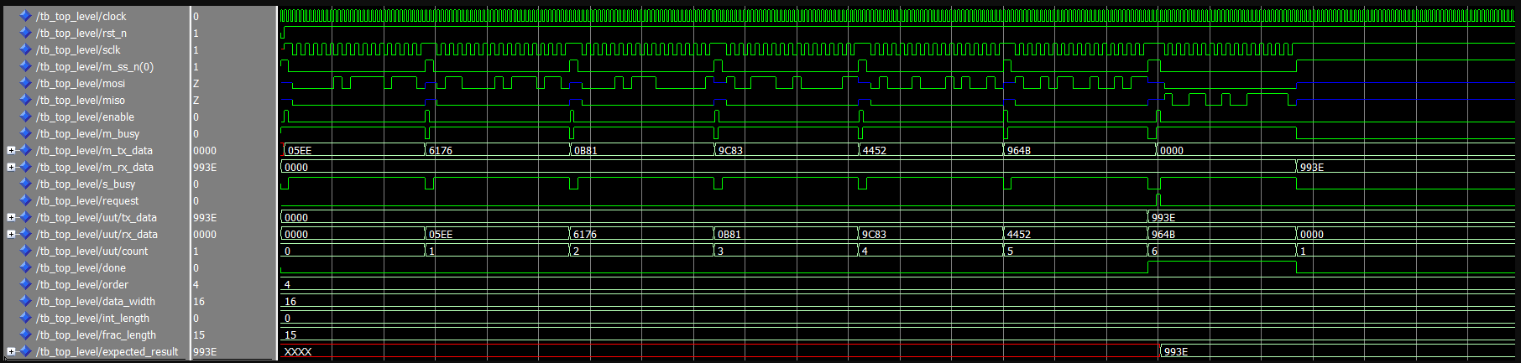Select the /tb_top_level/s_busy signal name
Viewport: 1521px width, 363px height.
85,184
